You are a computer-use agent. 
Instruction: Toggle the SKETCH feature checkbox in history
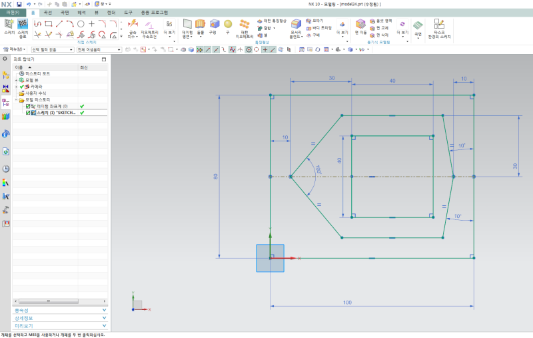(28, 113)
